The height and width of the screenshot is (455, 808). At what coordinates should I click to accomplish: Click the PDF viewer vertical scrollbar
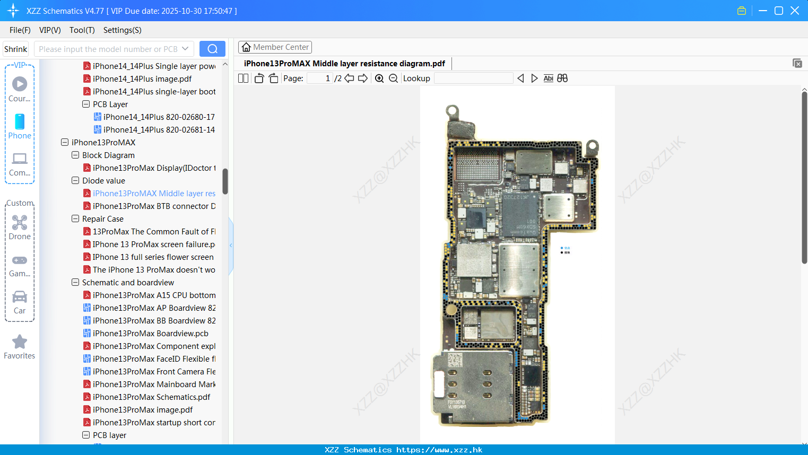point(804,178)
